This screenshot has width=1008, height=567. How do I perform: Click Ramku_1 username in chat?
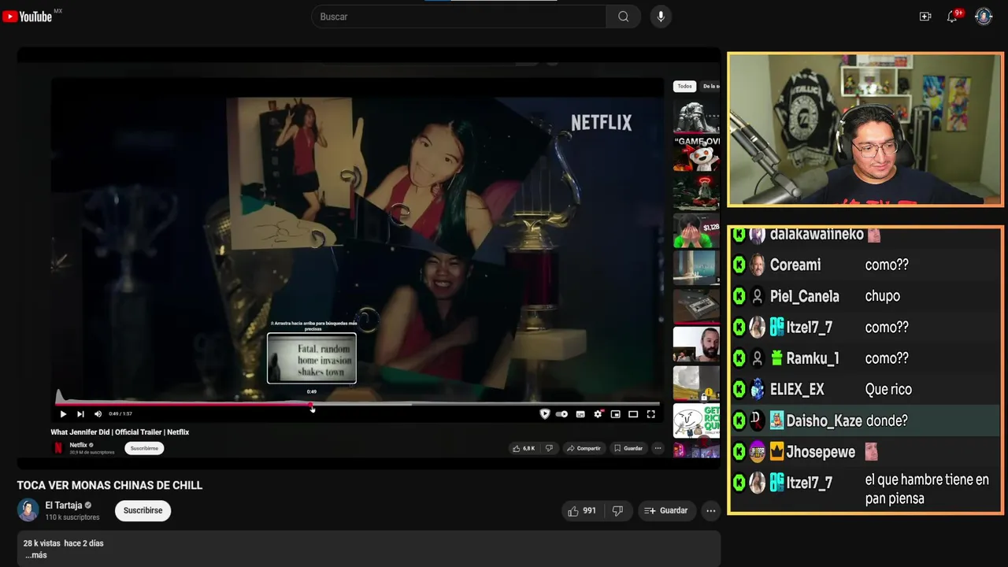813,358
